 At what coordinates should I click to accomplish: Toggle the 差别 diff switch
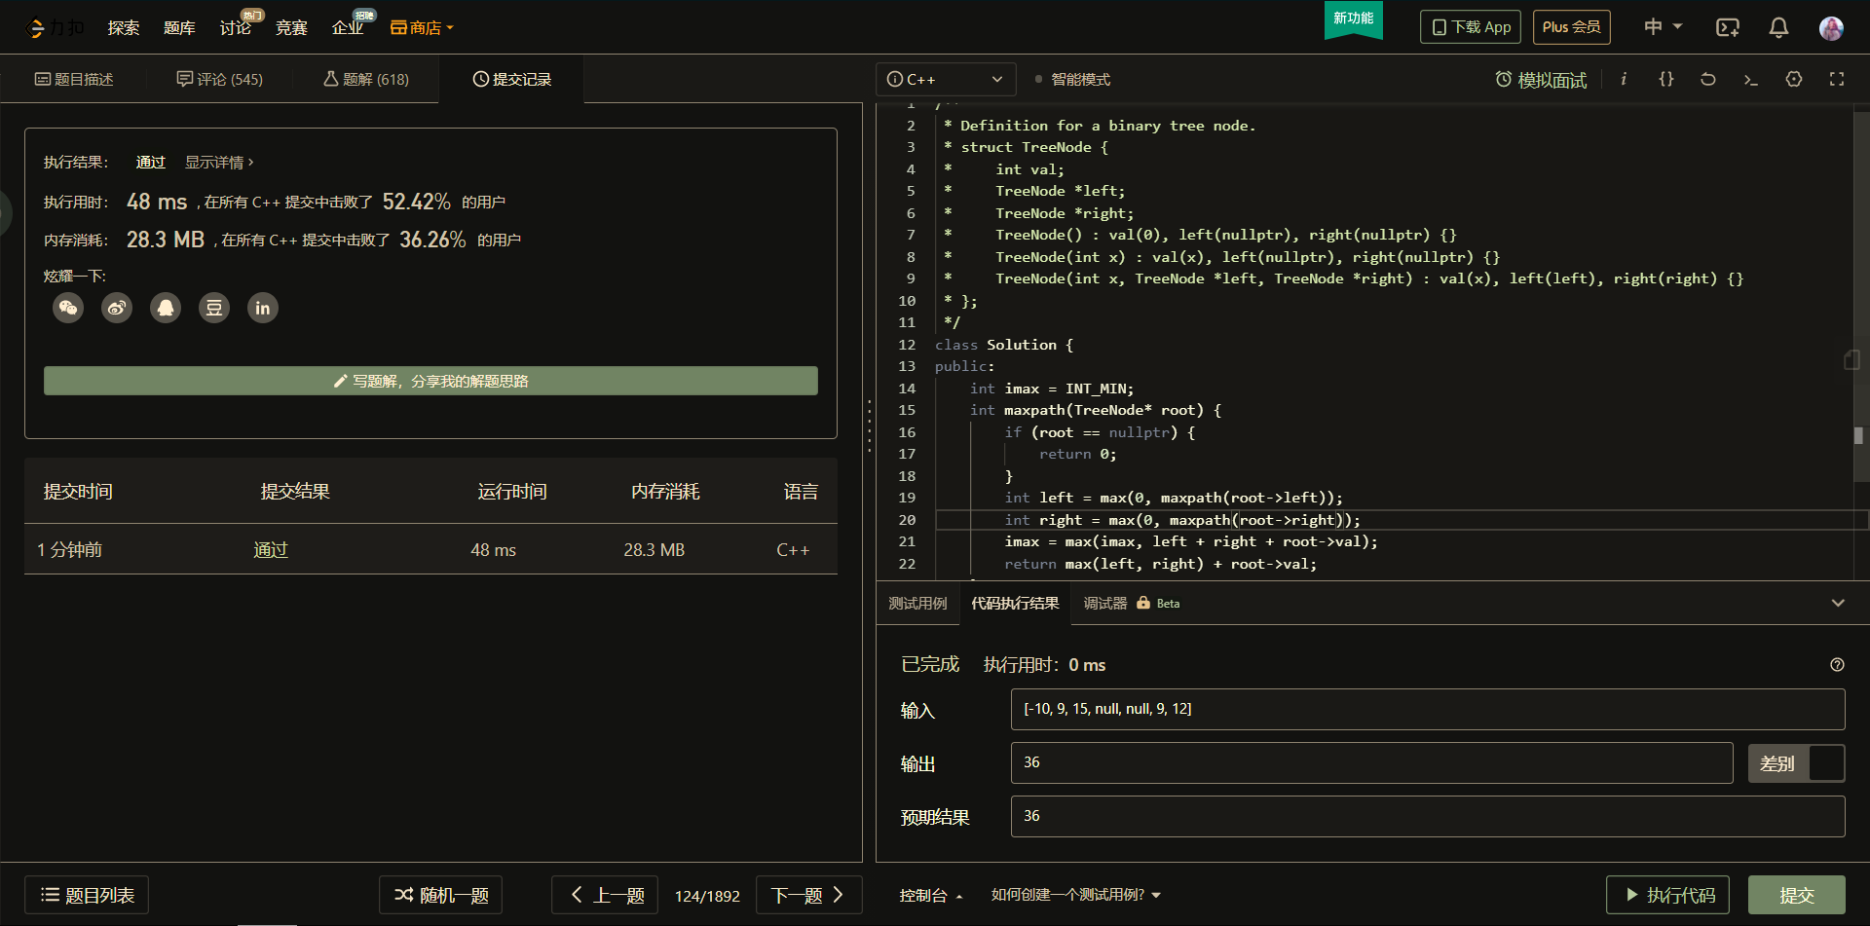(x=1797, y=763)
